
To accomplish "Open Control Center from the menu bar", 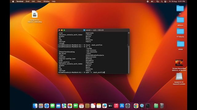I will 166,2.
